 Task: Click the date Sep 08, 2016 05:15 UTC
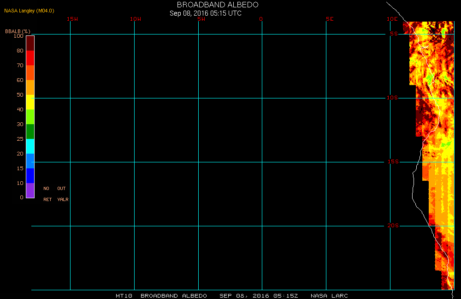206,13
